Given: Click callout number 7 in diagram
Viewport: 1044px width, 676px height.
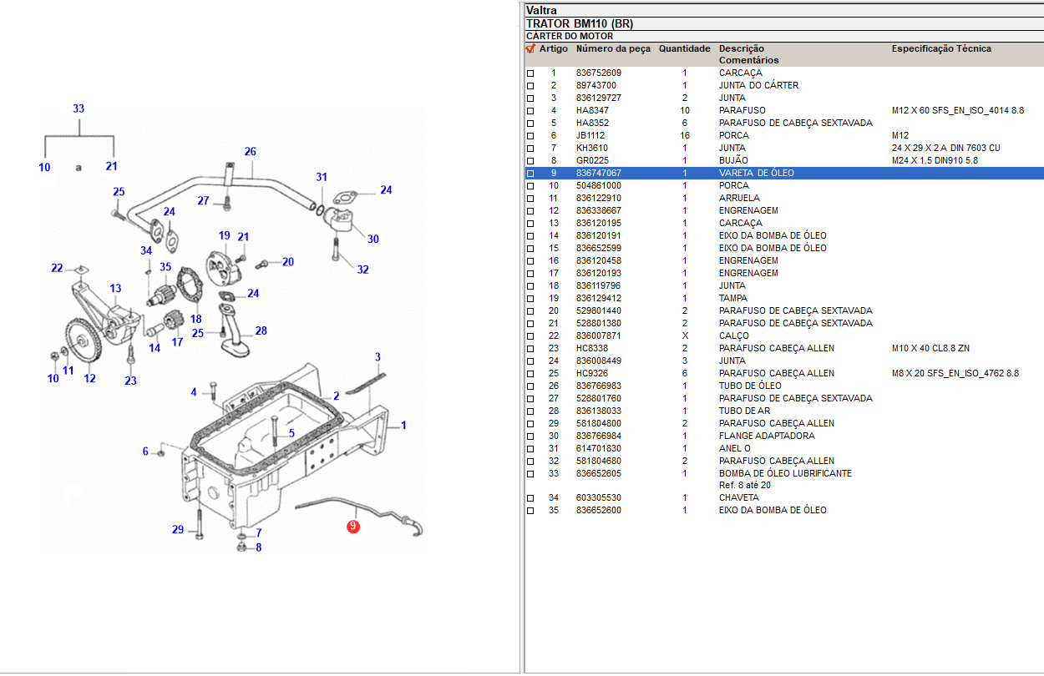Looking at the screenshot, I should pos(259,532).
